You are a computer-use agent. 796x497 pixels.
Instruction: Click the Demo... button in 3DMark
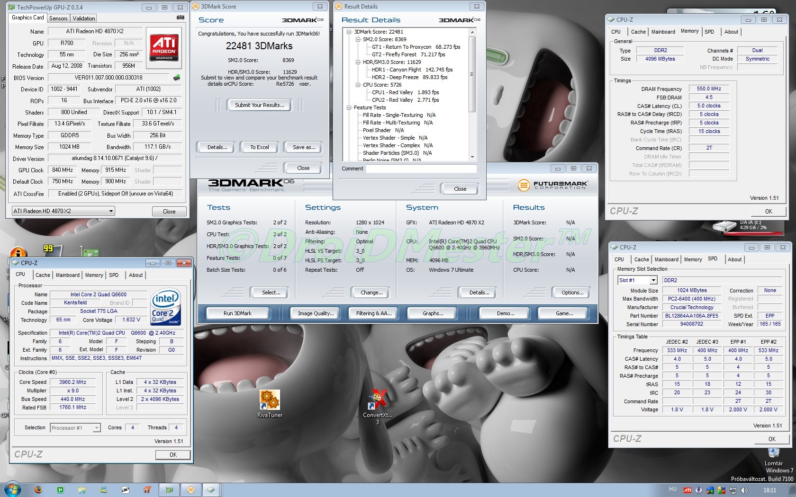pos(506,313)
